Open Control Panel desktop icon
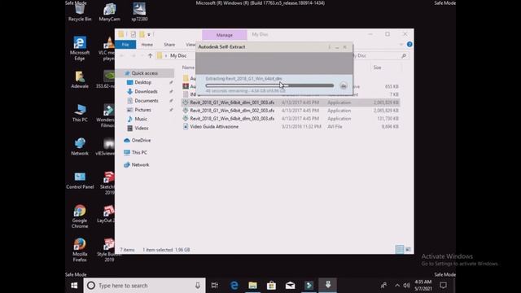 pyautogui.click(x=80, y=181)
